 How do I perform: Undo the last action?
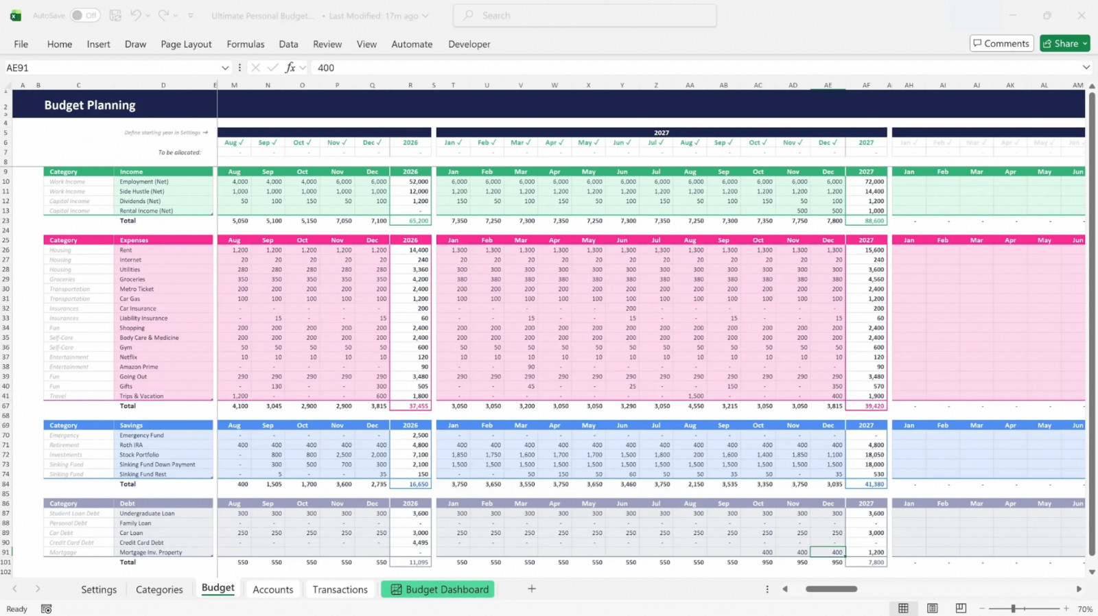136,15
